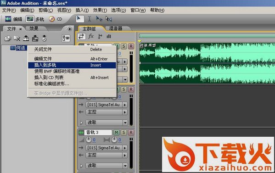This screenshot has height=173, width=275.
Task: Click the Import File folder icon
Action: click(7, 38)
